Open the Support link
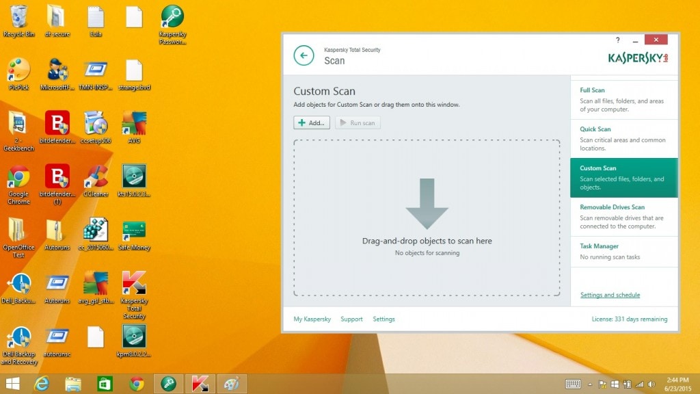700x394 pixels. click(351, 319)
